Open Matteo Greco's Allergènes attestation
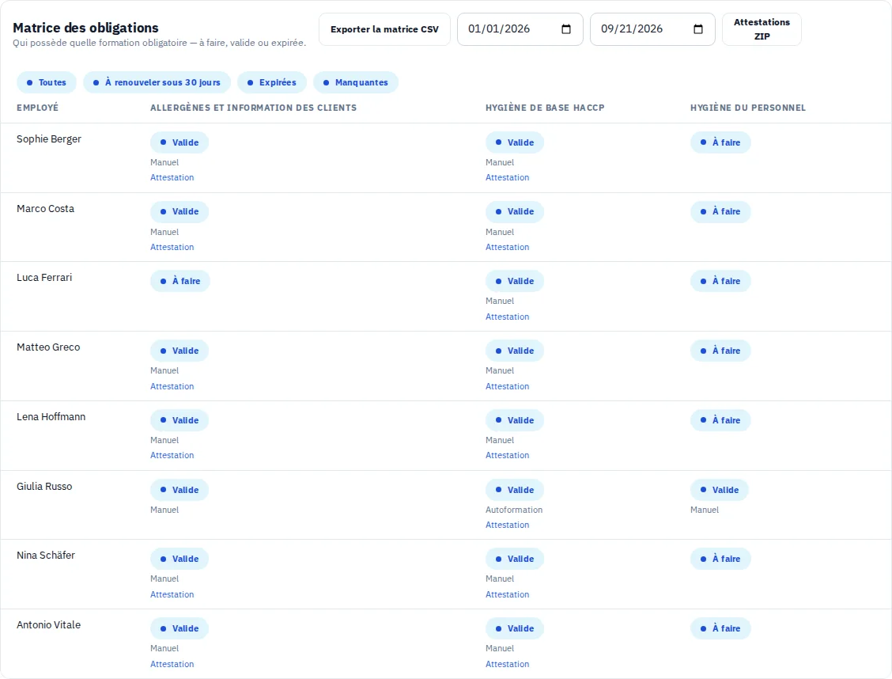 tap(172, 386)
